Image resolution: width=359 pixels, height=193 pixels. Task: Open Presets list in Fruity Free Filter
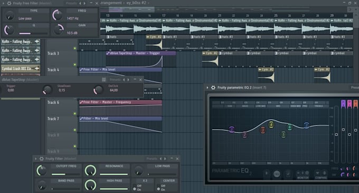click(x=71, y=3)
